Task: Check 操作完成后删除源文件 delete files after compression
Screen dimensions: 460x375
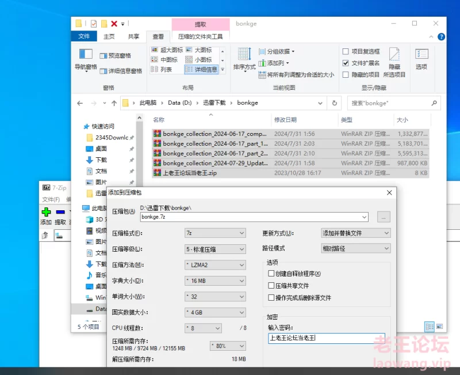Action: click(x=271, y=298)
